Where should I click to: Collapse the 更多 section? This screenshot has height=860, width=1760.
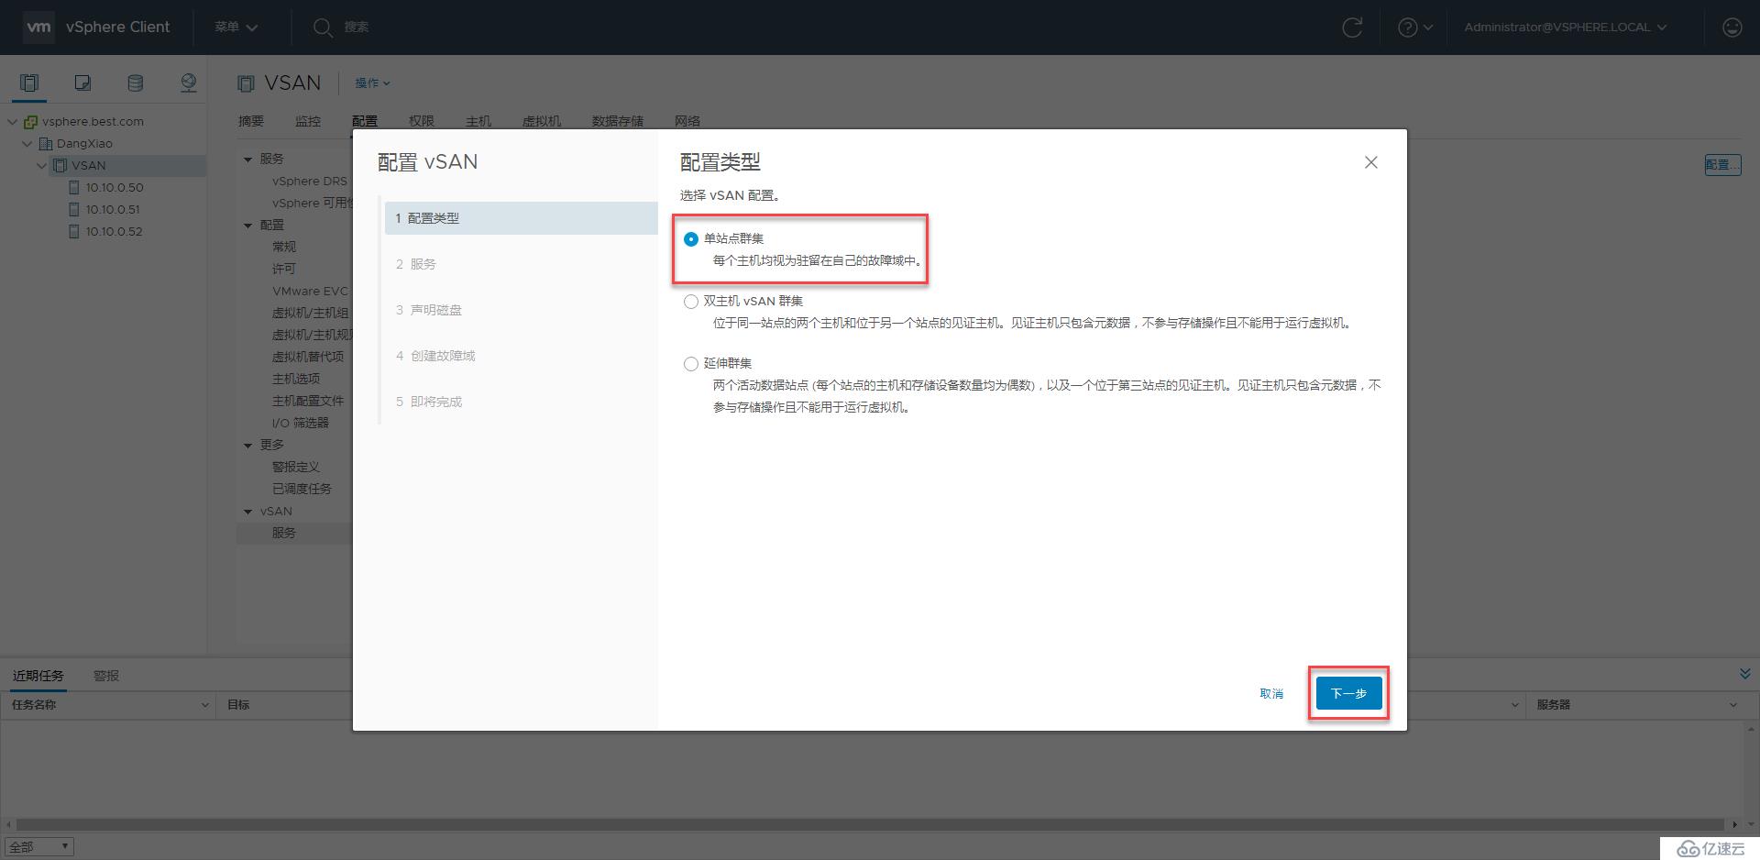[x=247, y=446]
